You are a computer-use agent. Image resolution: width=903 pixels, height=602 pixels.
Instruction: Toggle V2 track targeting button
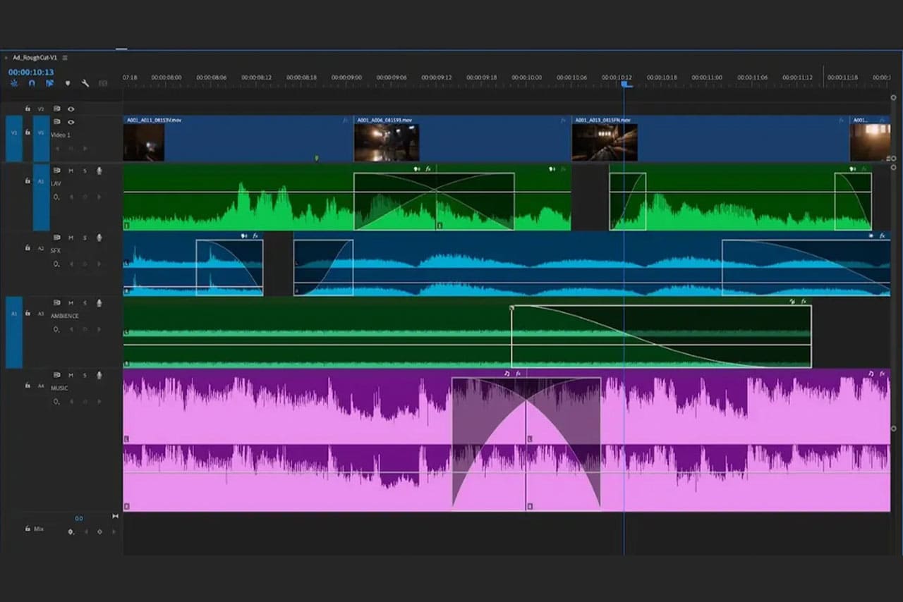point(41,109)
